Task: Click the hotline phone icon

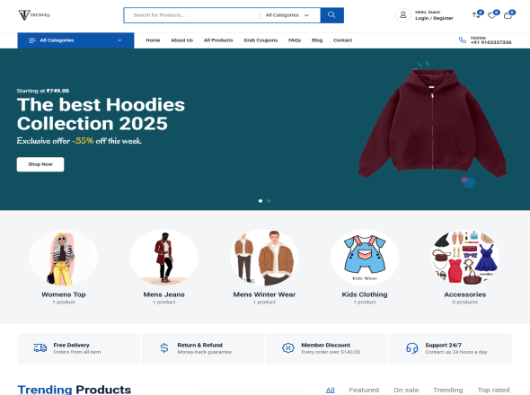Action: (x=462, y=39)
